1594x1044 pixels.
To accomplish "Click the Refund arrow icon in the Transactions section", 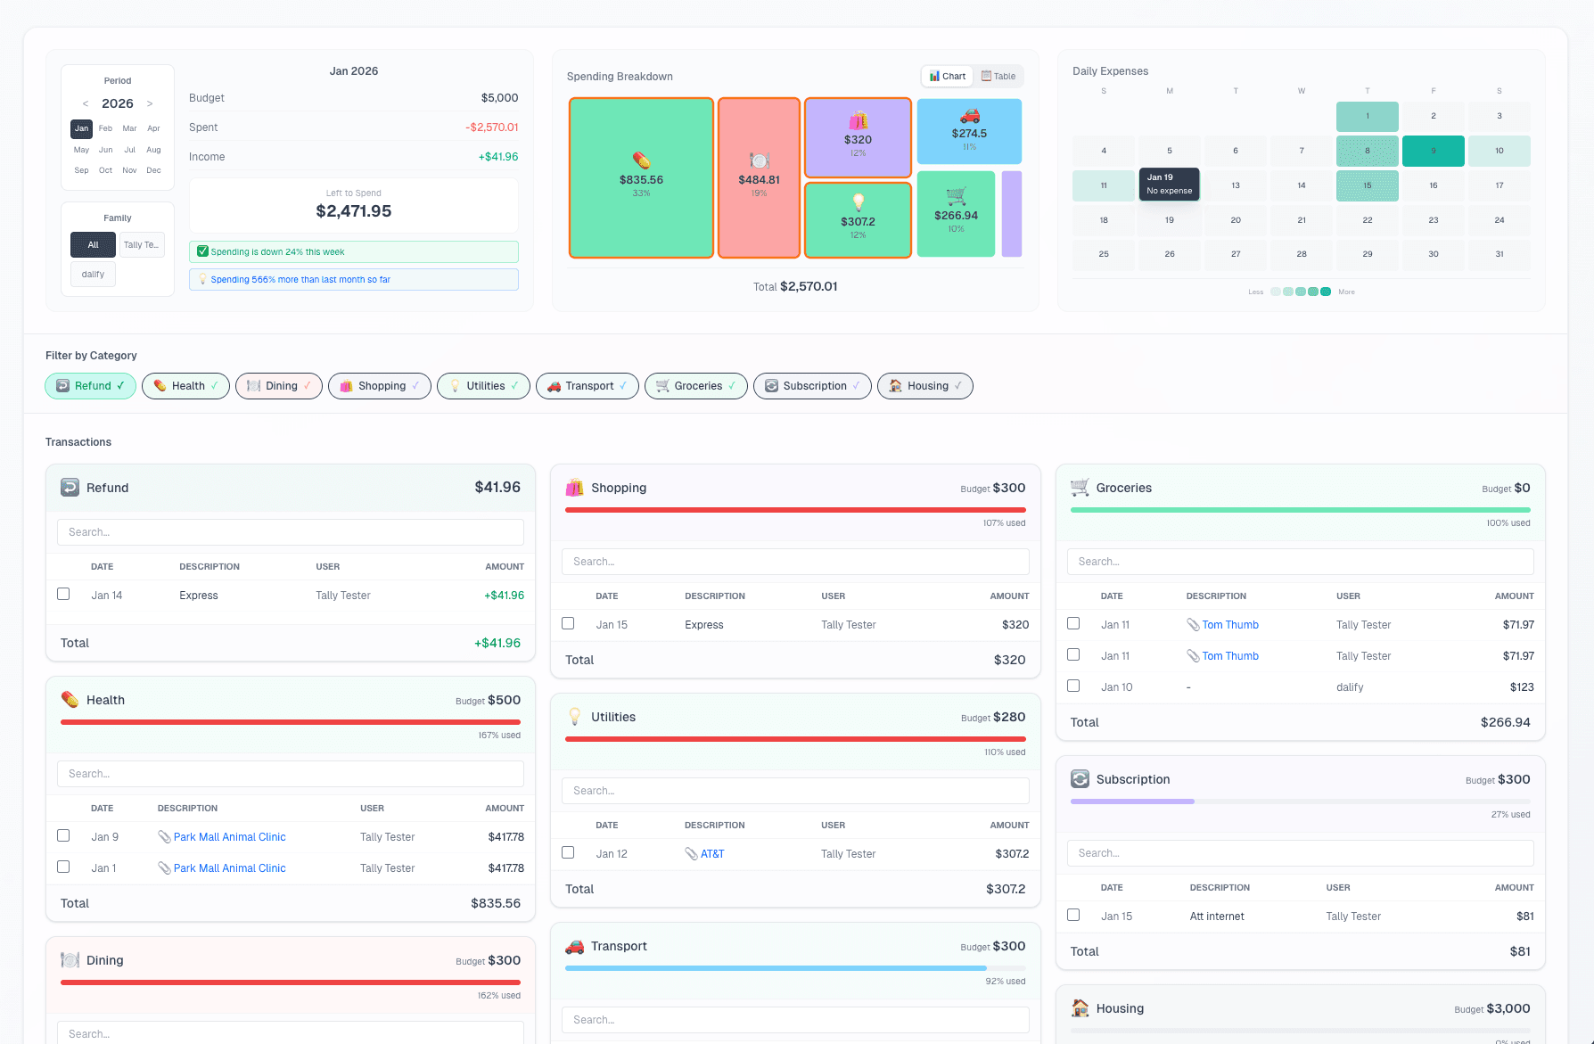I will [x=70, y=487].
